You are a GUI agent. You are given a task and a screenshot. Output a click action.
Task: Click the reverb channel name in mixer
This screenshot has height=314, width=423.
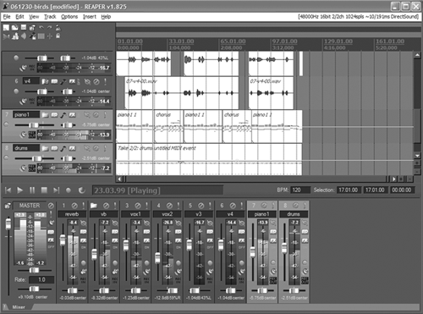click(72, 214)
